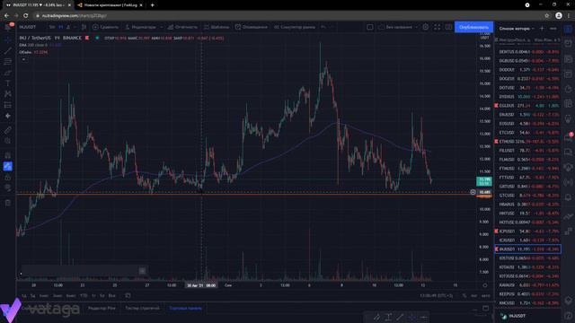
Task: Expand the Indicators favorites dropdown arrow
Action: point(161,27)
